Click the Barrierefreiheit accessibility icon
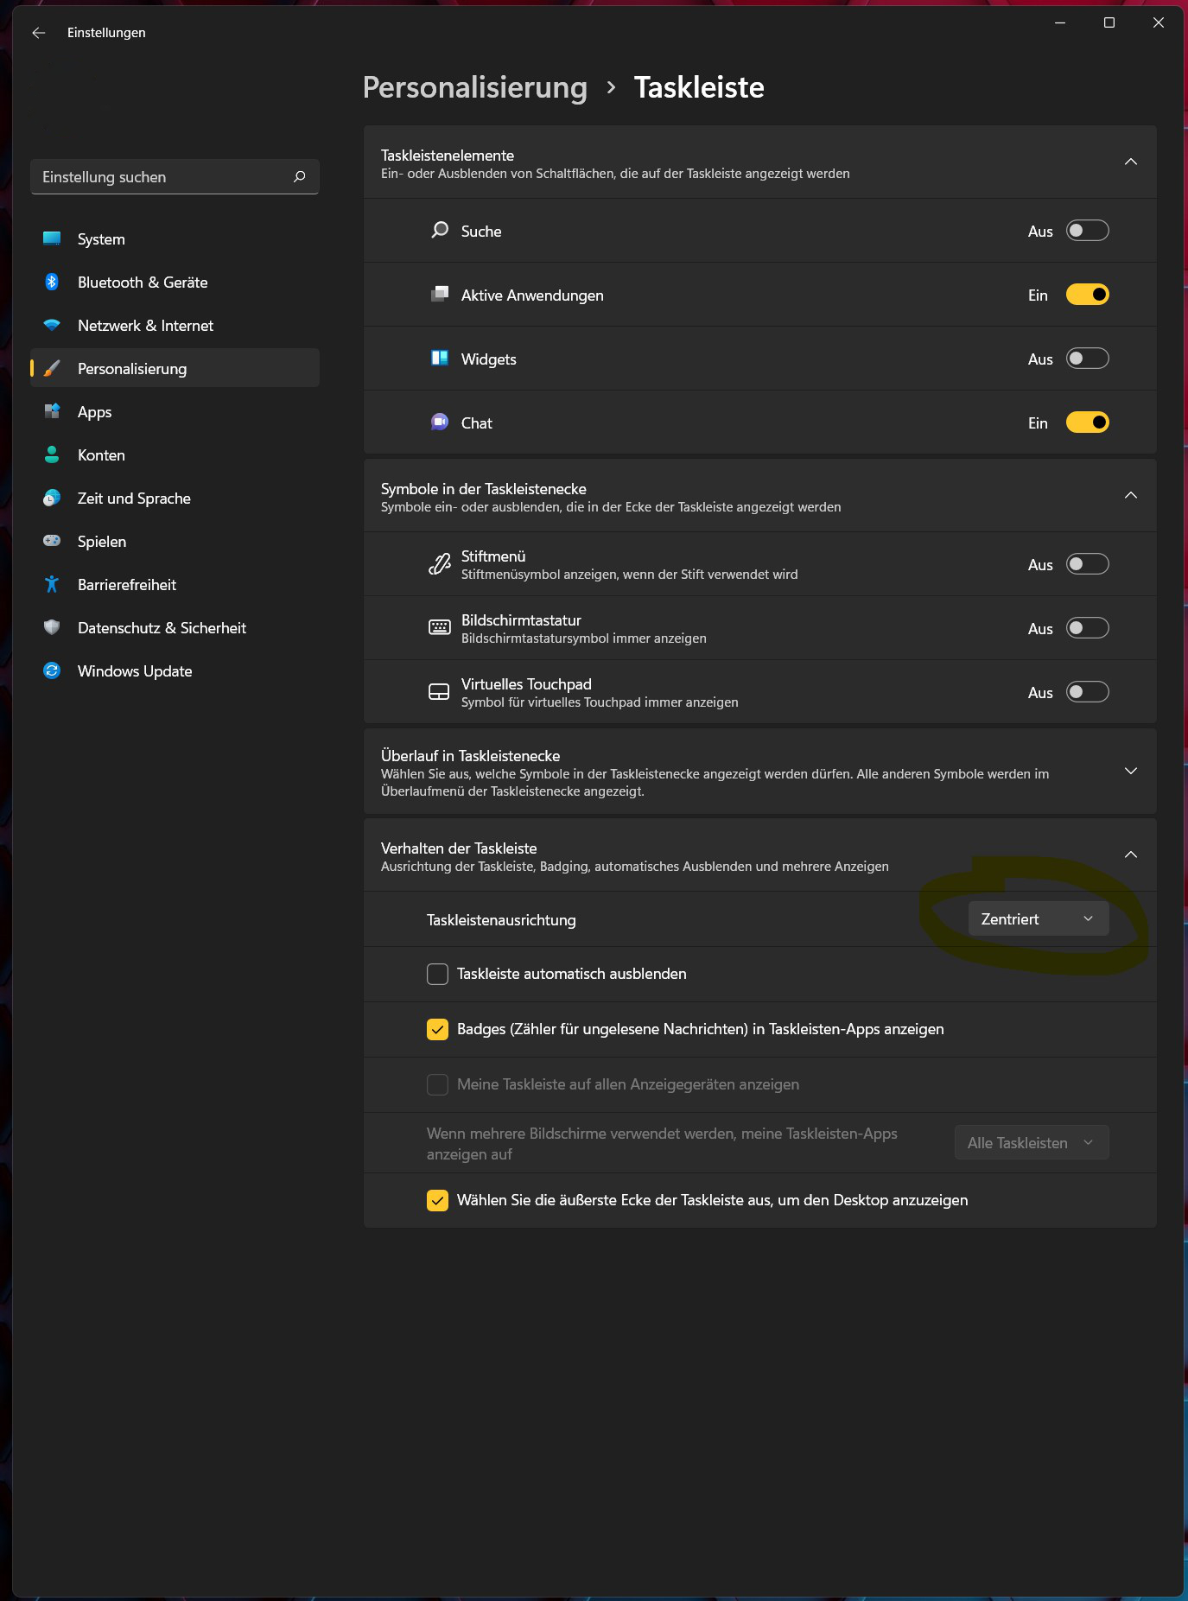The width and height of the screenshot is (1188, 1601). pos(52,584)
